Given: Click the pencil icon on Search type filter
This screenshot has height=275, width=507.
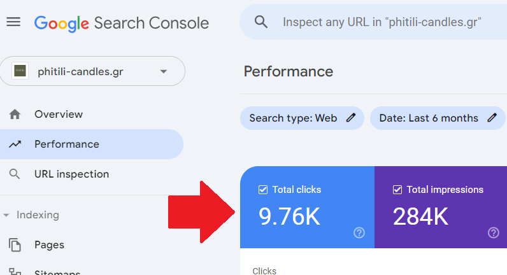Looking at the screenshot, I should point(350,118).
